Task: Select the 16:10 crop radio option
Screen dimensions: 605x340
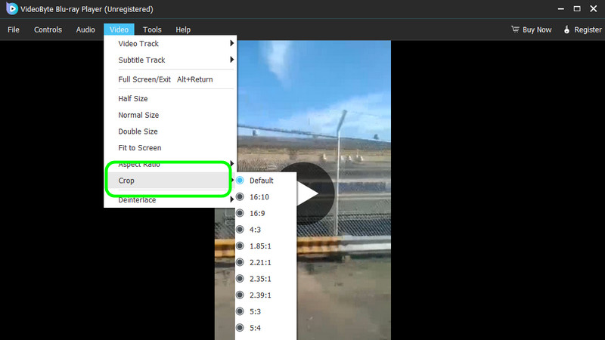Action: [240, 196]
